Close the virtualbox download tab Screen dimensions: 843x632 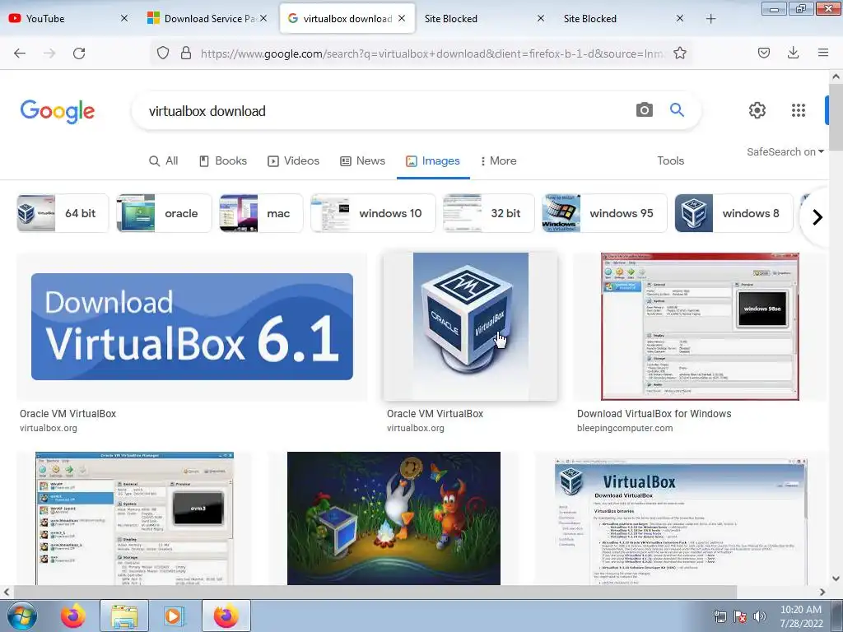click(x=402, y=18)
